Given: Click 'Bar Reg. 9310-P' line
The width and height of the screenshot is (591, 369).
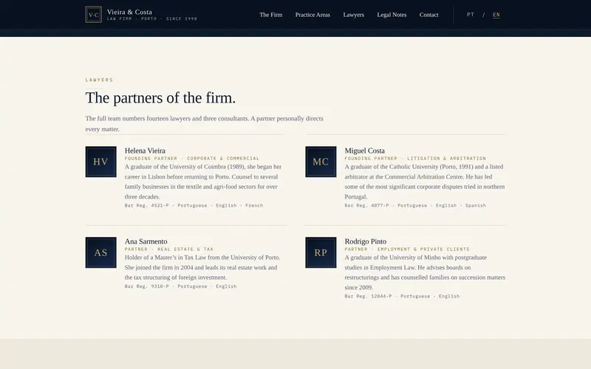Looking at the screenshot, I should pyautogui.click(x=180, y=286).
